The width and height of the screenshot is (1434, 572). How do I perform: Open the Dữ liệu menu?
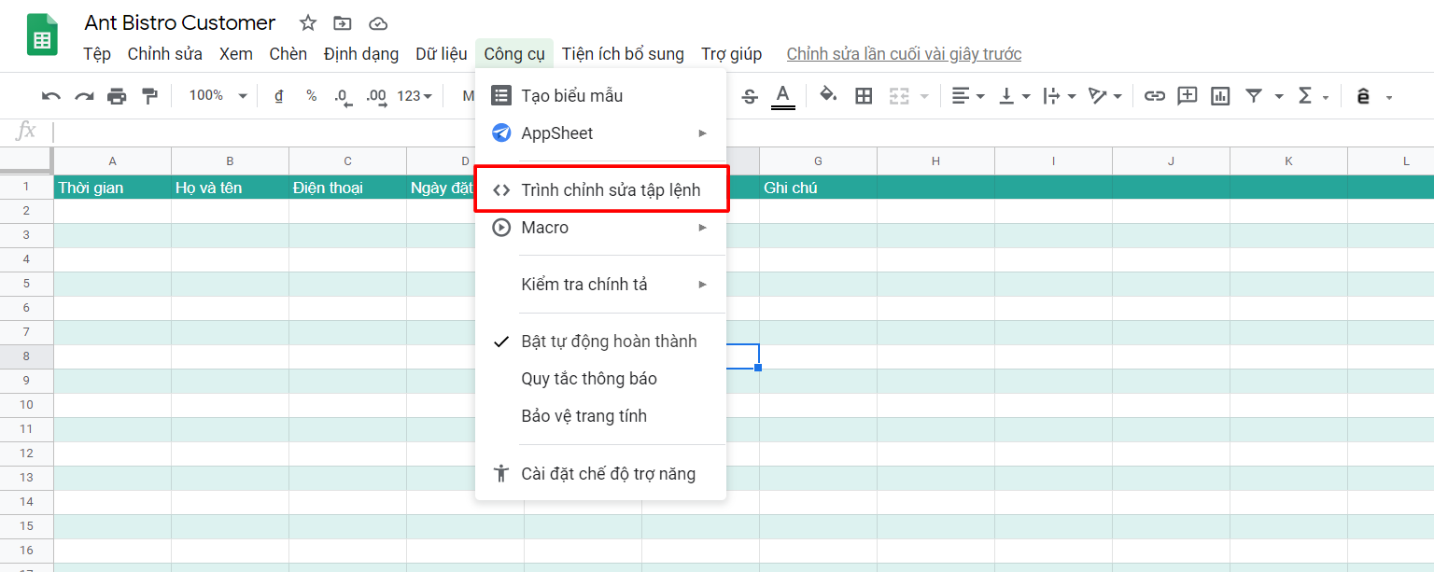[442, 54]
